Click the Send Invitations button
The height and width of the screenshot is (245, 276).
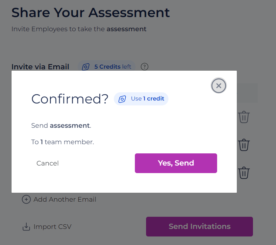tap(199, 227)
